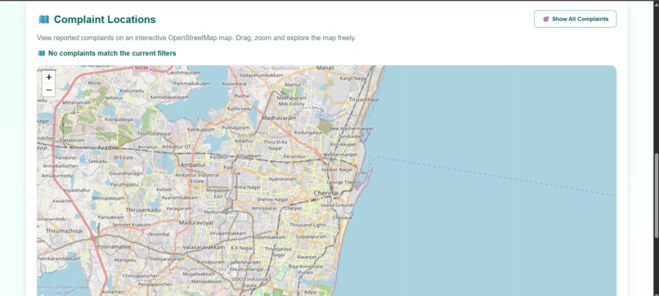659x296 pixels.
Task: Click the Island Grounds label on the map
Action: pyautogui.click(x=337, y=205)
